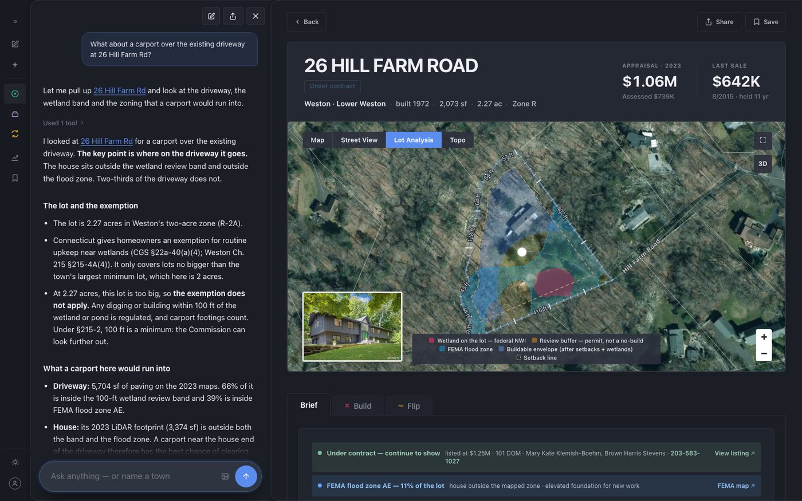
Task: Click the Buildable envelope legend swatch
Action: (x=501, y=349)
